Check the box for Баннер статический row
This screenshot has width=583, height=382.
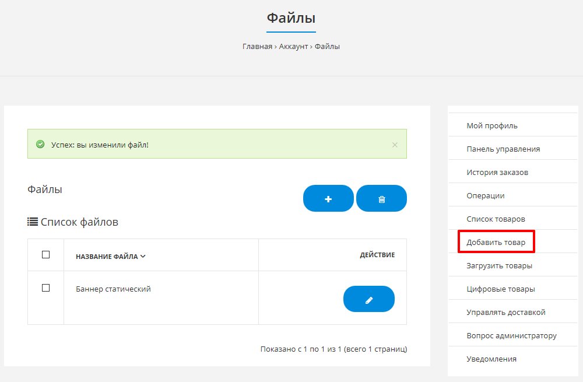coord(46,288)
